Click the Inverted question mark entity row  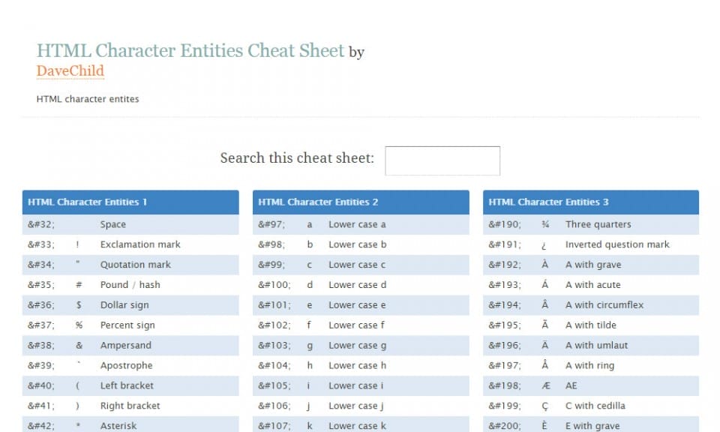(585, 244)
